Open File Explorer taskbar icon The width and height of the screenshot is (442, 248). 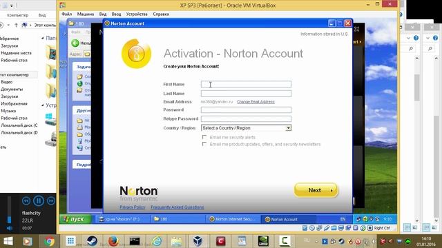pos(177,241)
